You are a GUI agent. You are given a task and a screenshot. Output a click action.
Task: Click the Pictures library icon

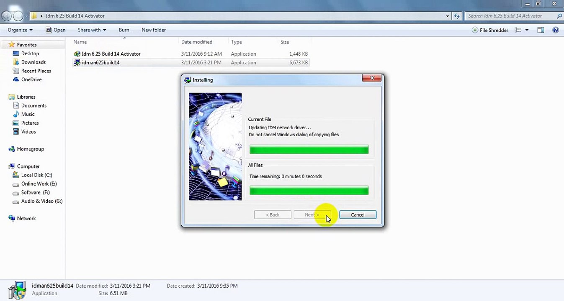coord(16,123)
